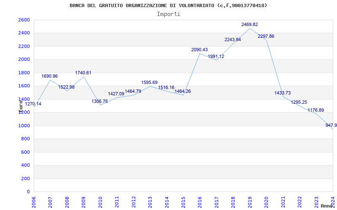Click data label 1522.98
Image resolution: width=337 pixels, height=210 pixels.
[x=67, y=87]
